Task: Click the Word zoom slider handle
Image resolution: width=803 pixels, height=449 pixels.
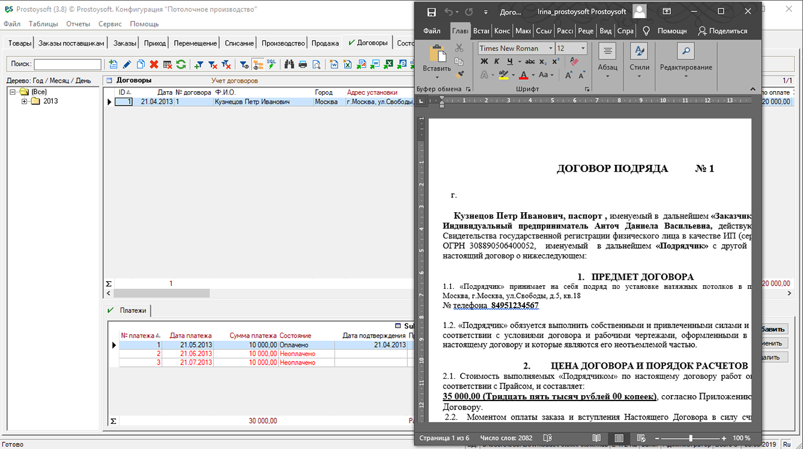Action: [x=691, y=438]
